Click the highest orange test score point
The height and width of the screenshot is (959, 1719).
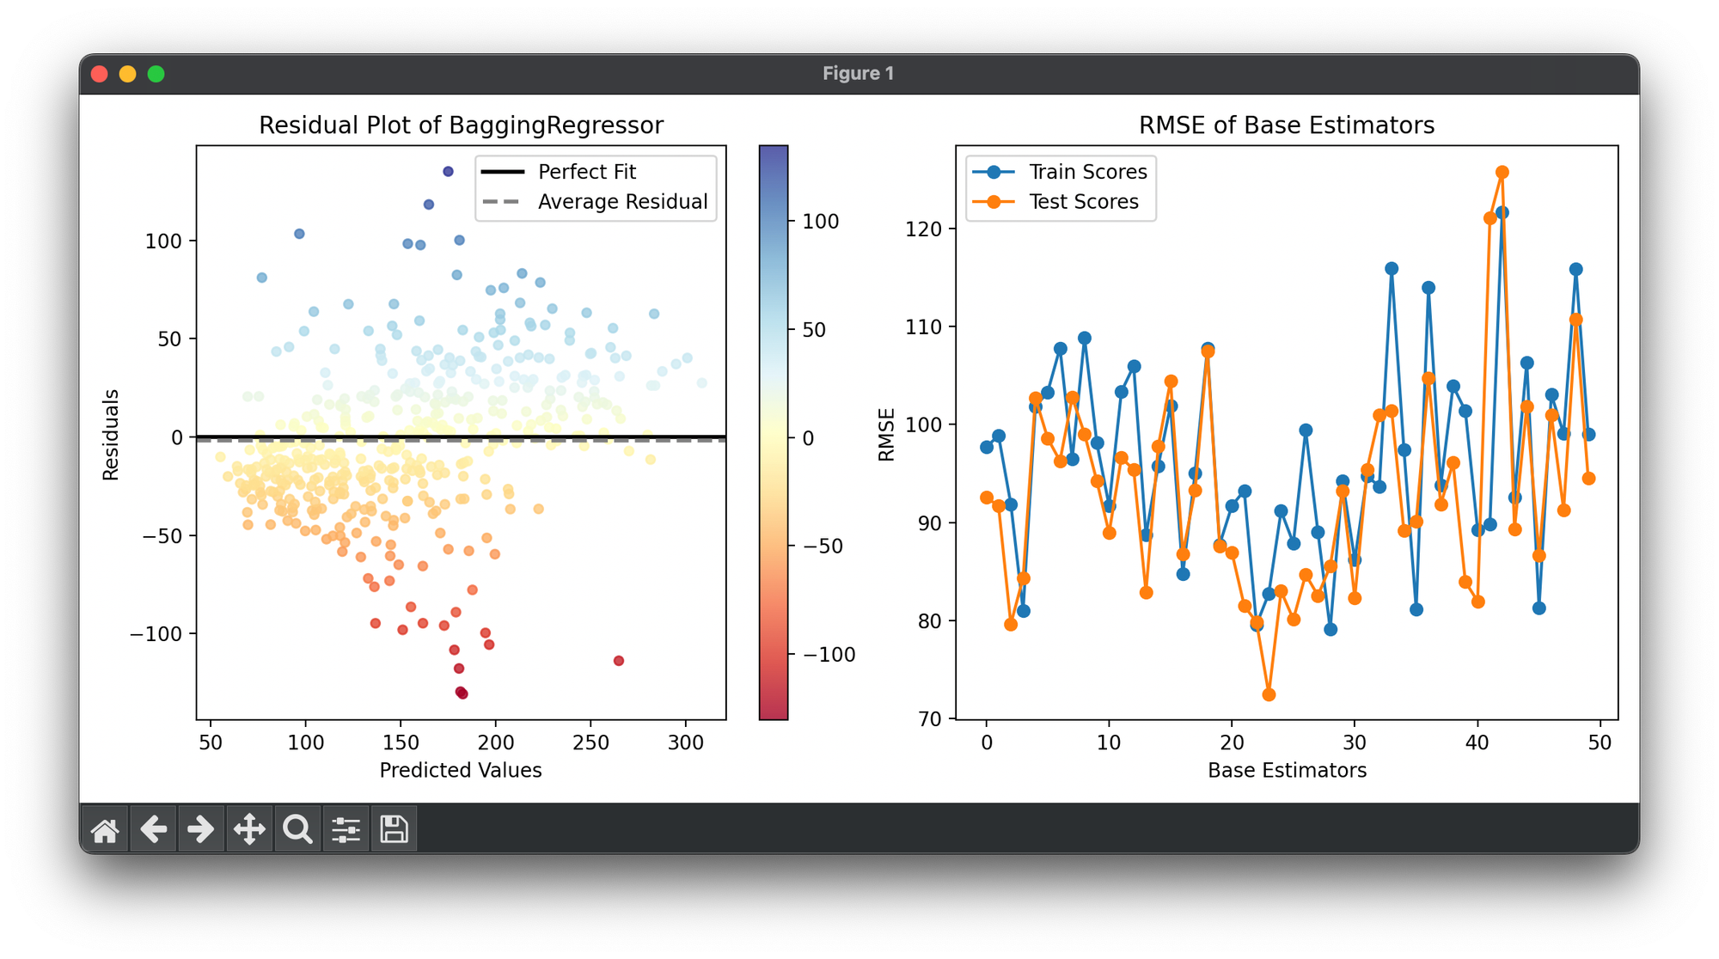(x=1502, y=173)
